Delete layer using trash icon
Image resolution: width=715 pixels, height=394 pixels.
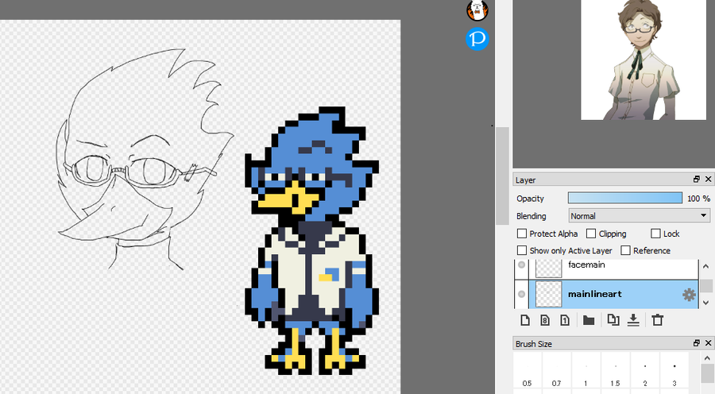[x=657, y=320]
